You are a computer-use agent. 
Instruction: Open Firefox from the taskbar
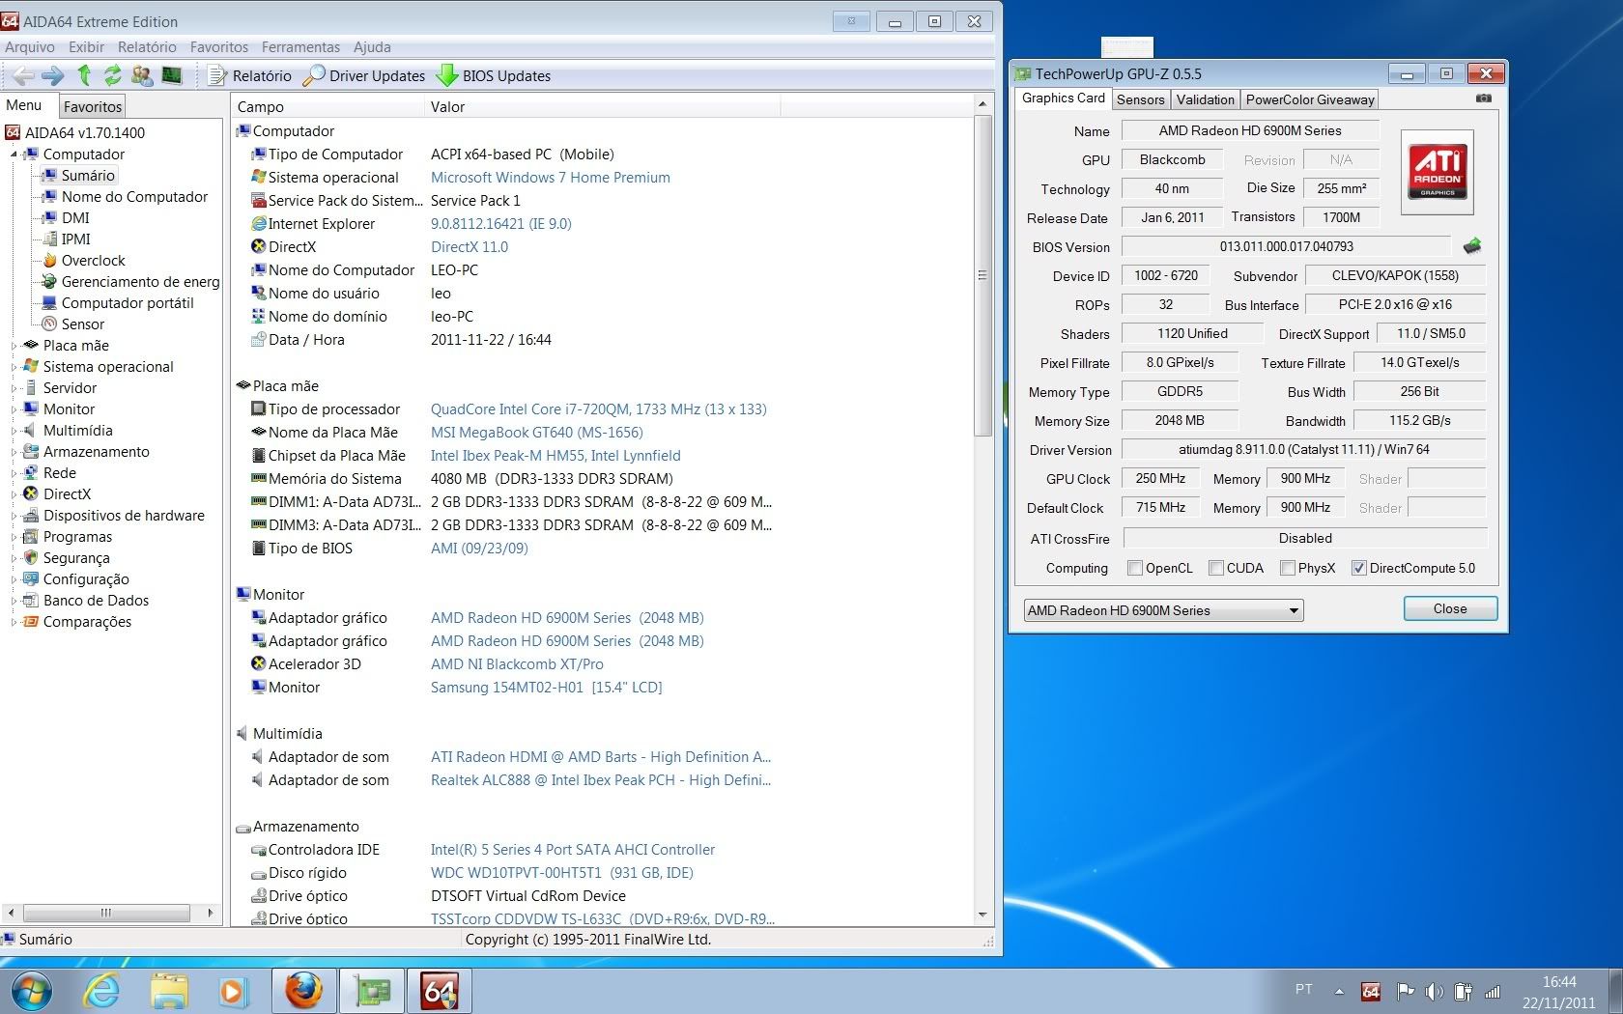pyautogui.click(x=302, y=991)
